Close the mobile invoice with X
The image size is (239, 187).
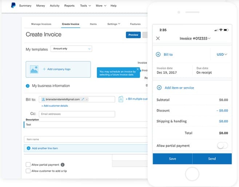pyautogui.click(x=158, y=38)
